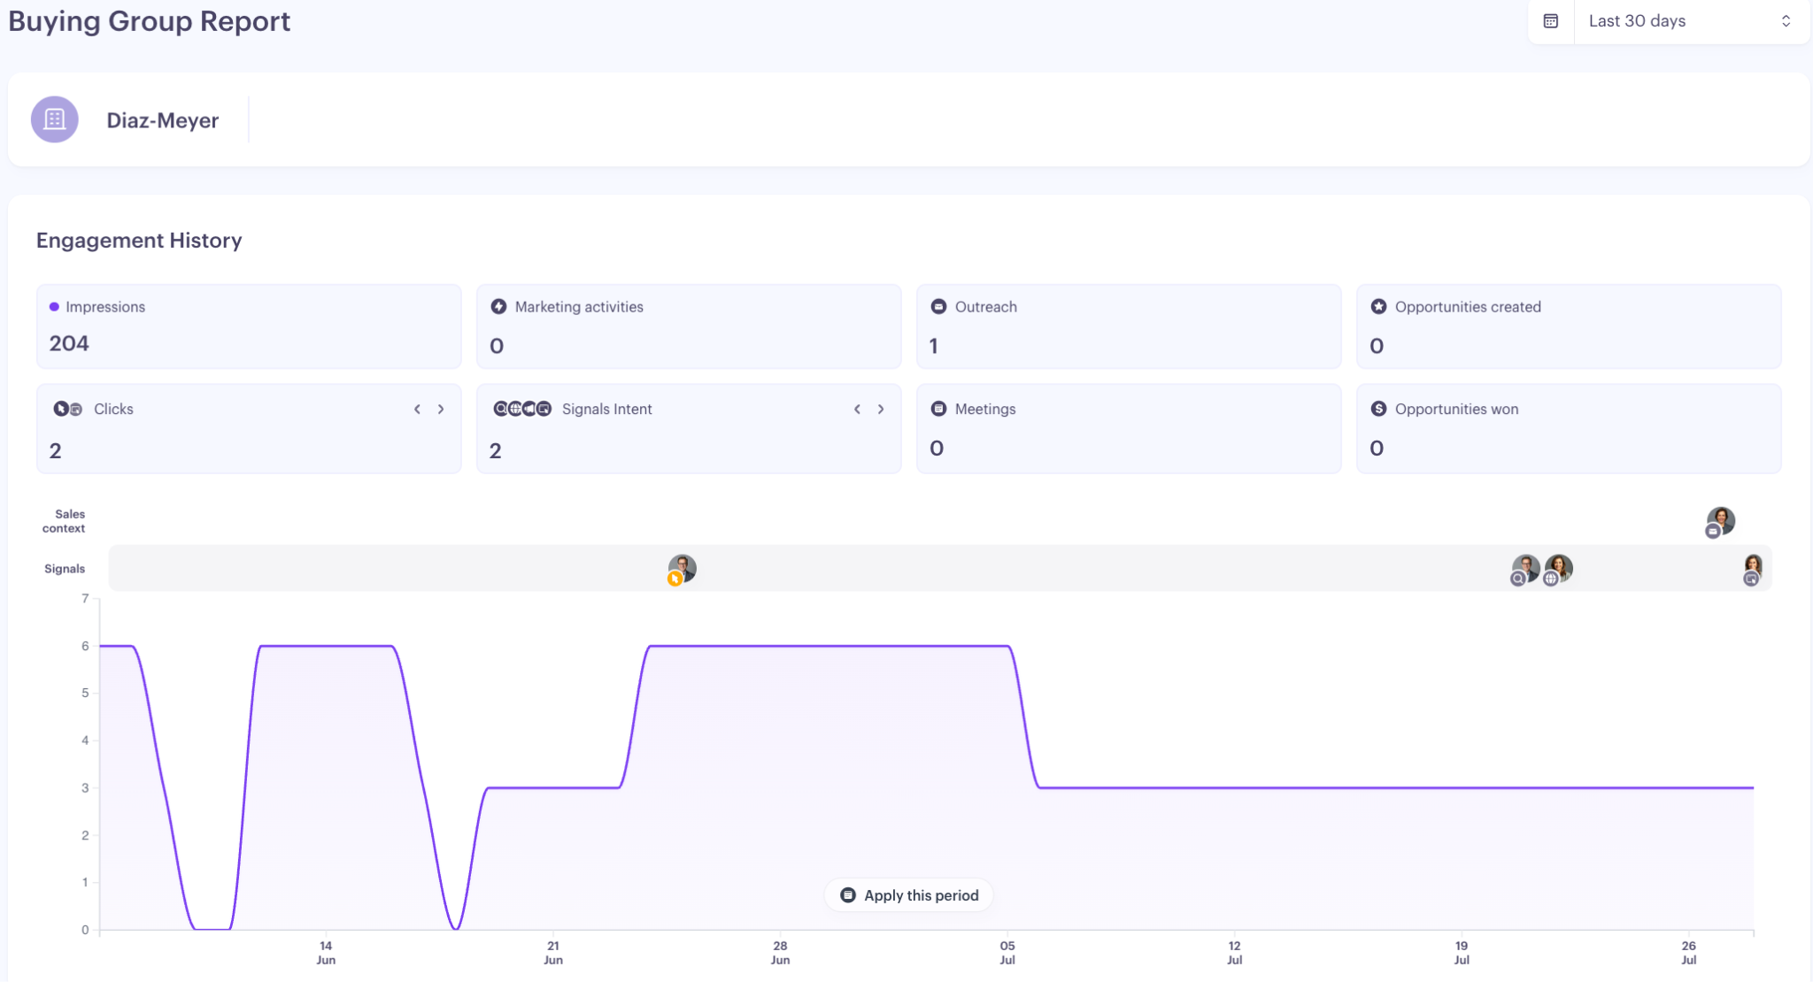
Task: Select the Outreach metric card
Action: tap(1129, 326)
